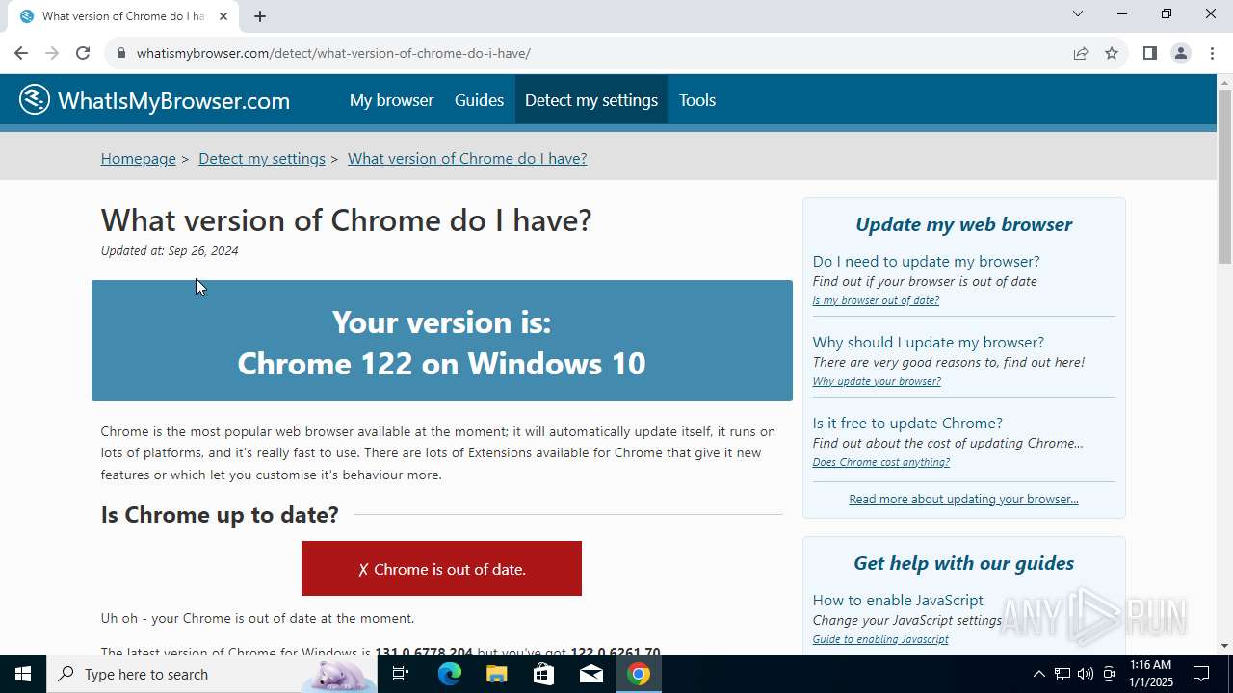
Task: Show hidden system tray icons
Action: pos(1038,674)
